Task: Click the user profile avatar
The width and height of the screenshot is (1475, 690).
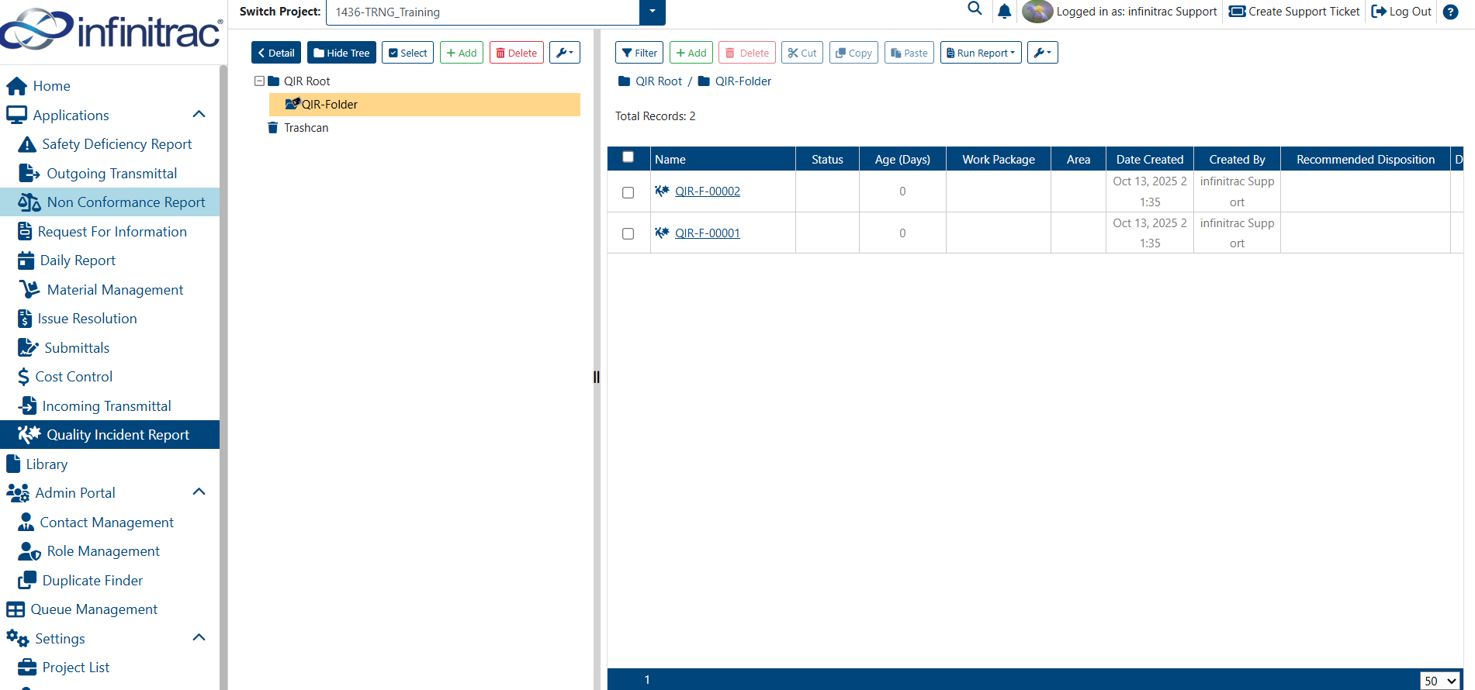Action: (x=1037, y=12)
